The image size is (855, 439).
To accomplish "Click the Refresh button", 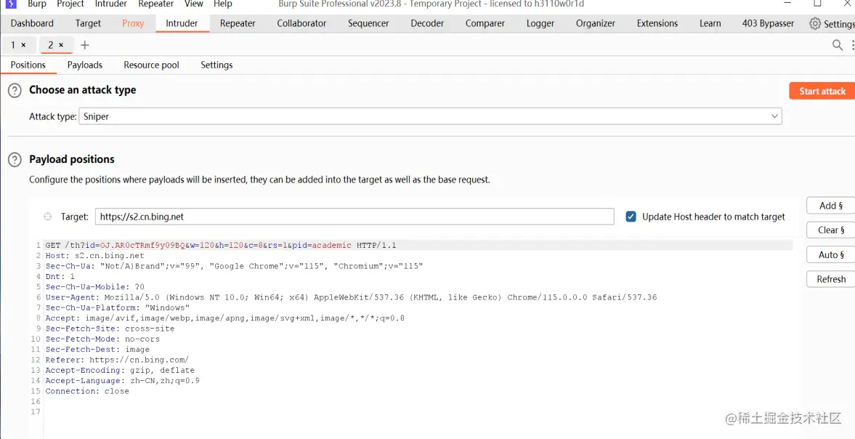I will (831, 279).
